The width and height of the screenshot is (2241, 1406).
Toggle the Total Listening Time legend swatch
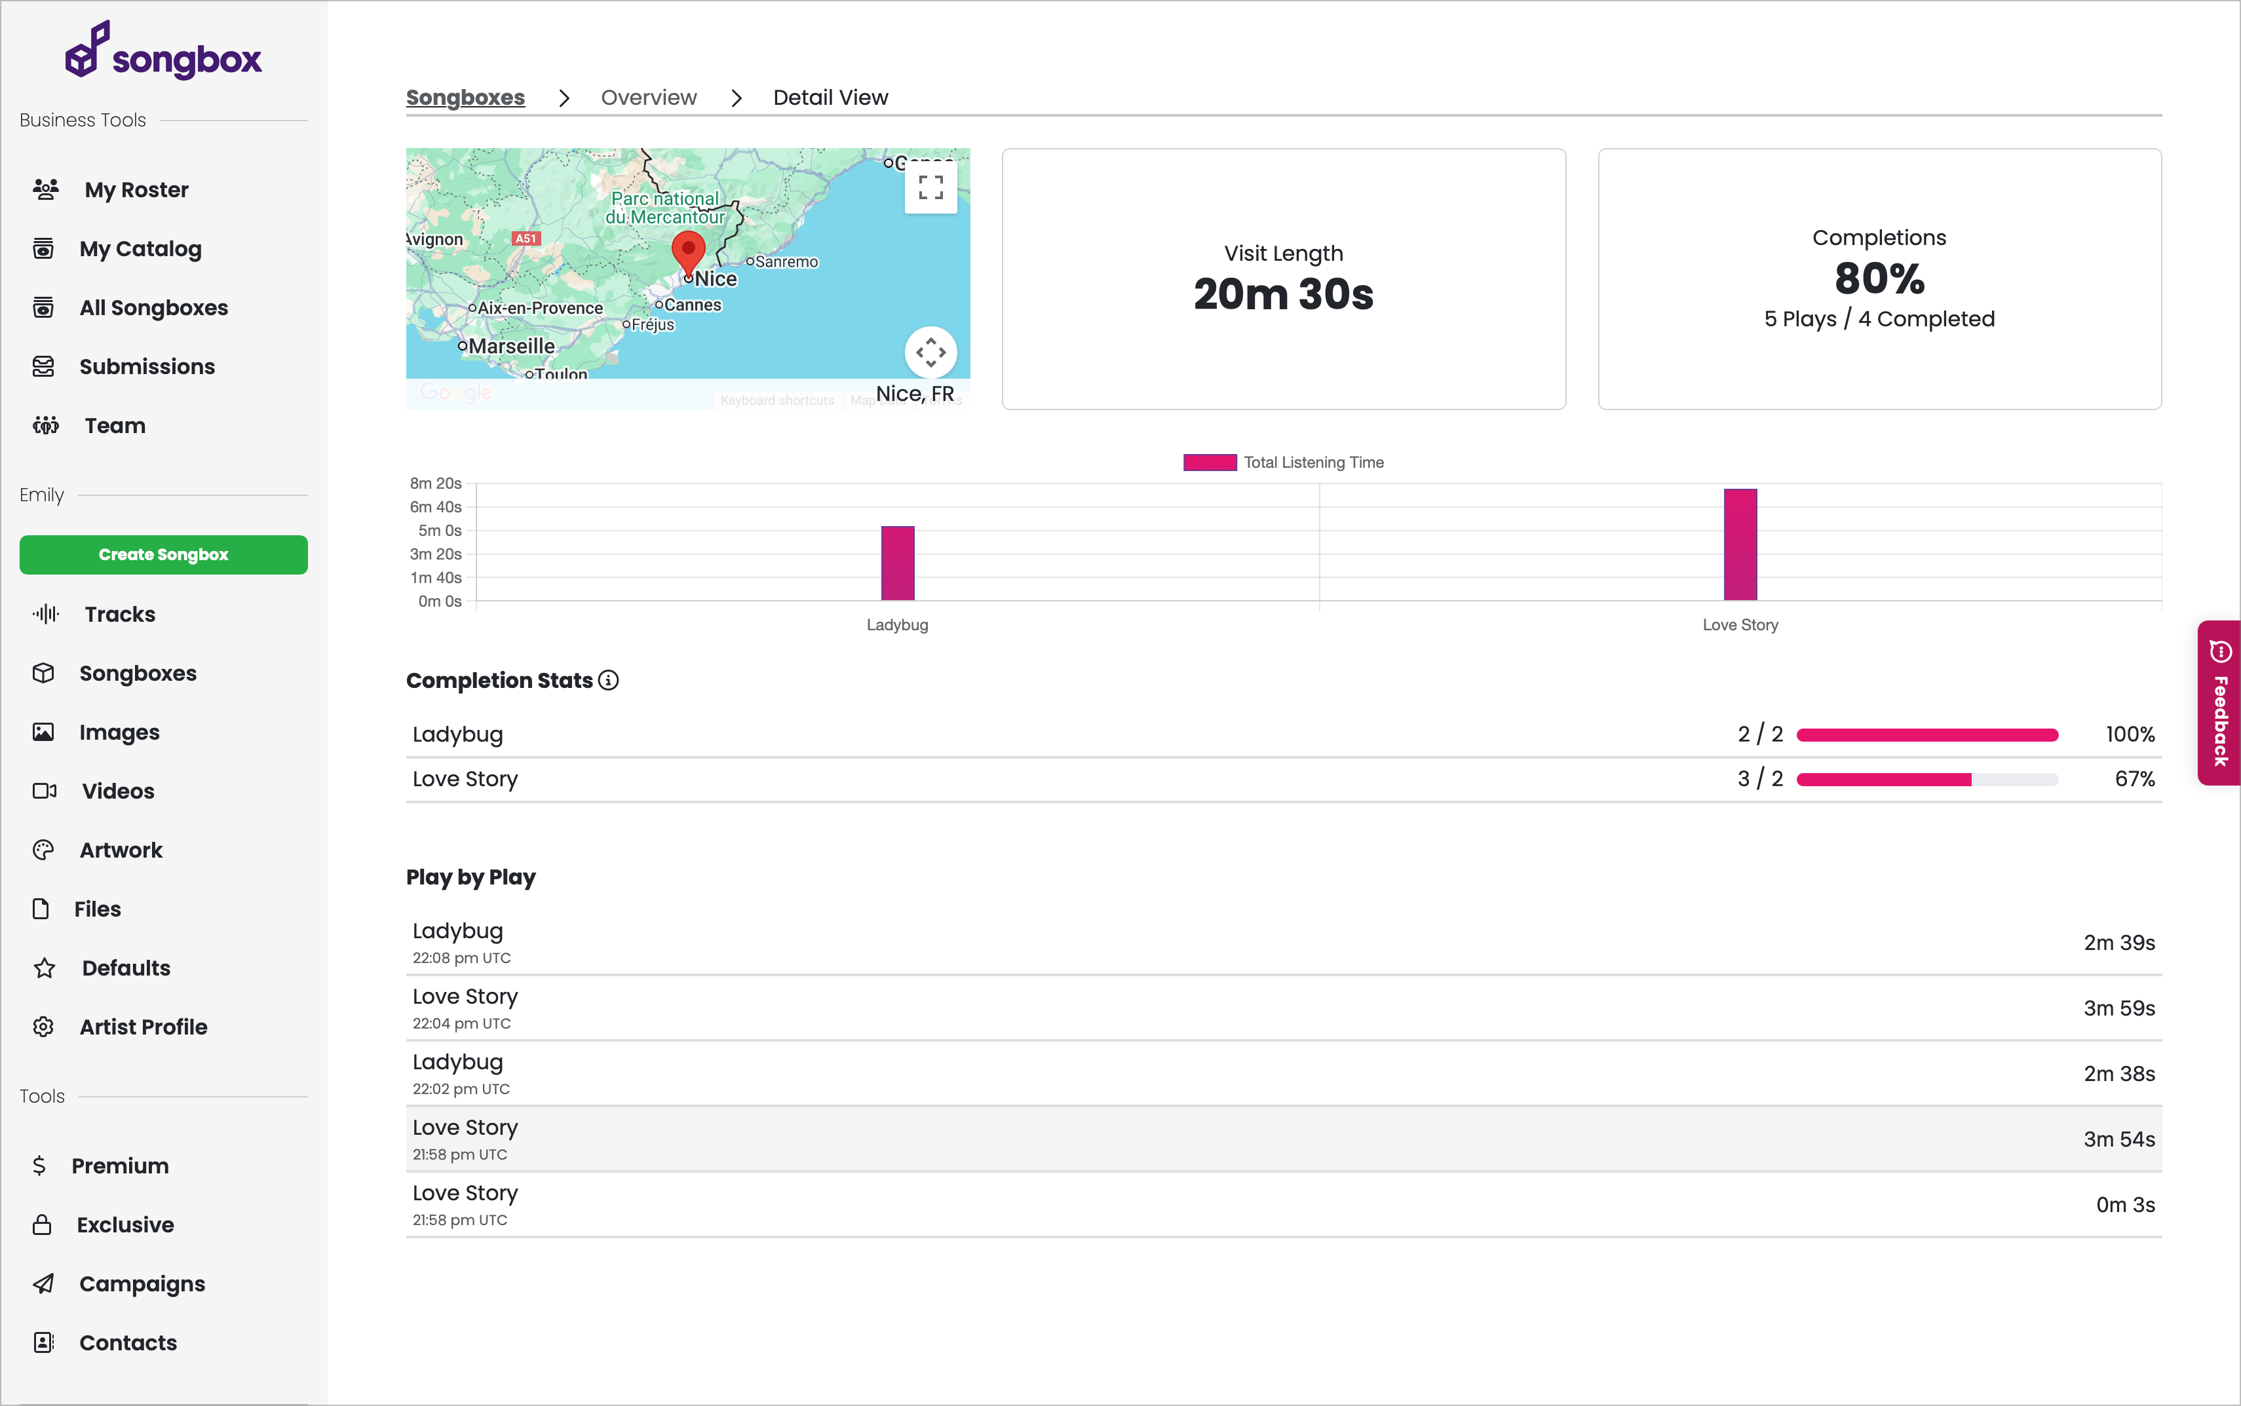[1209, 462]
